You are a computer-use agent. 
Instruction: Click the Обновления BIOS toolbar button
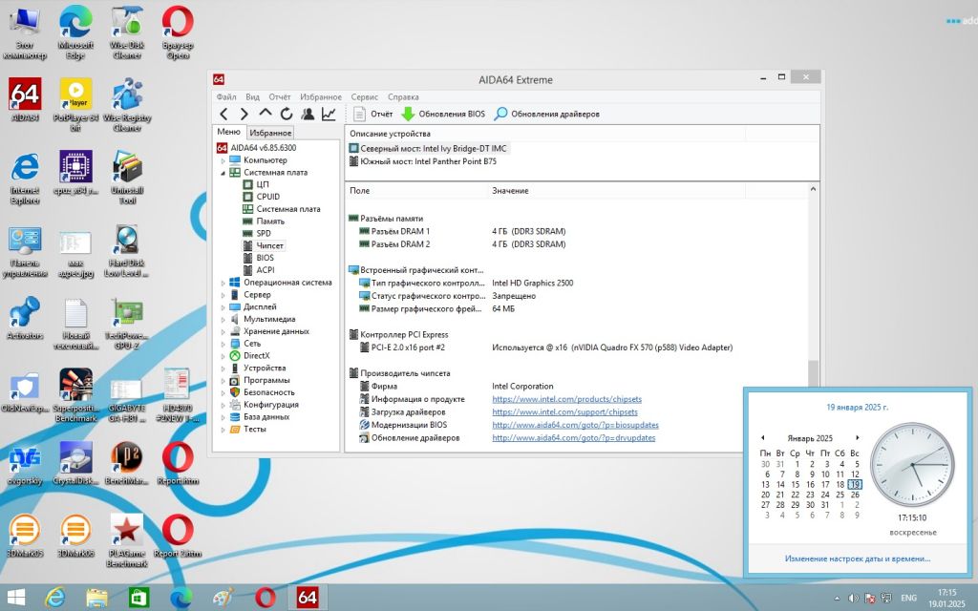pos(443,115)
